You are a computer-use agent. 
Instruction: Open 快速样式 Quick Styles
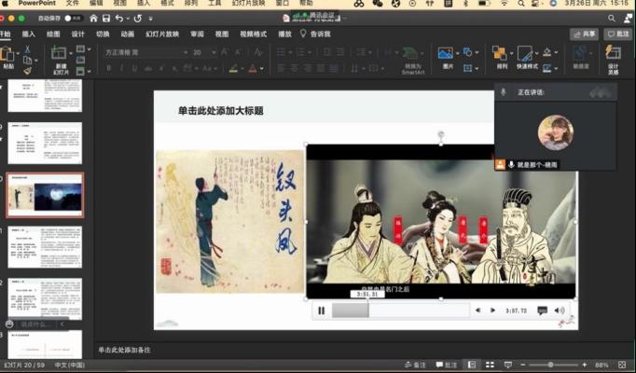pos(524,53)
